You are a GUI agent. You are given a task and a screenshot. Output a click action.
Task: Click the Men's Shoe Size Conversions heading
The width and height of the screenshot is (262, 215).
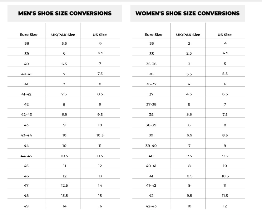pyautogui.click(x=65, y=13)
